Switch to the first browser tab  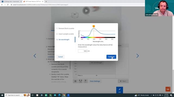[x=11, y=2]
